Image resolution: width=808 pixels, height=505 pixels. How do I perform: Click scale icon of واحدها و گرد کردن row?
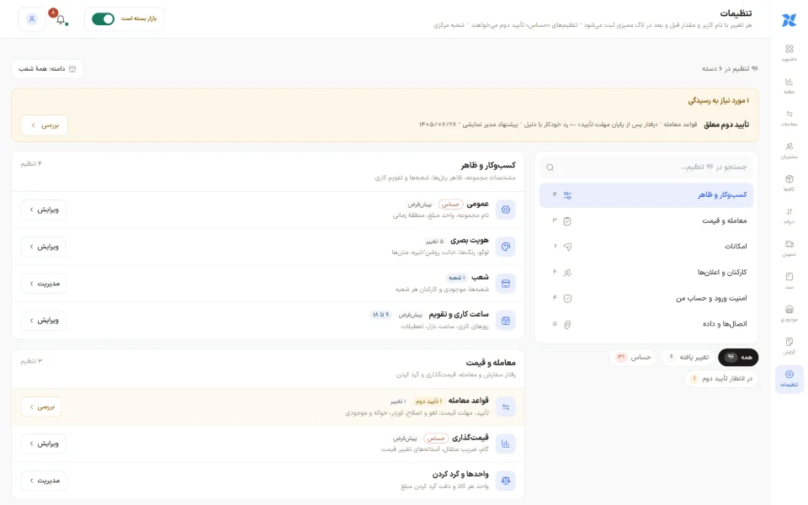506,481
